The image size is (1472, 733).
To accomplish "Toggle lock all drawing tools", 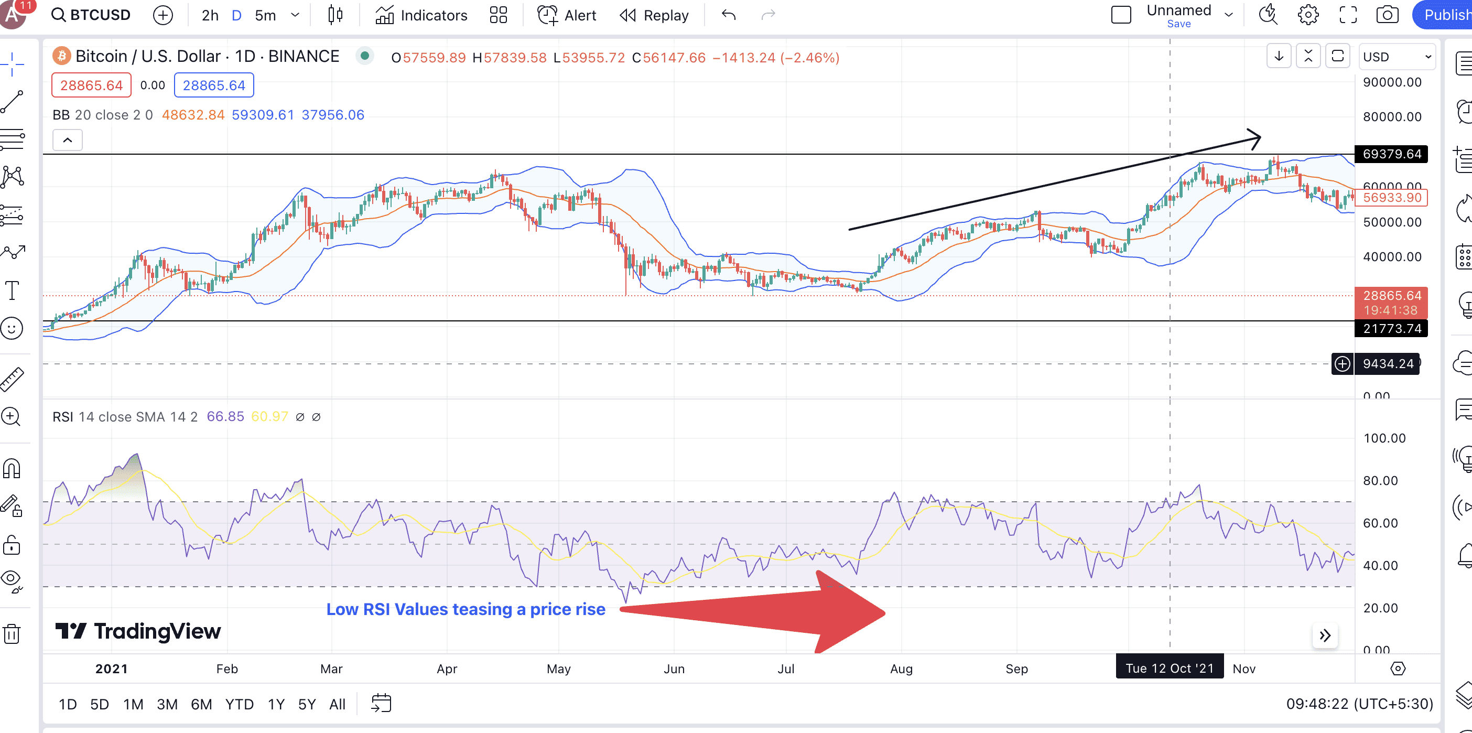I will point(13,545).
